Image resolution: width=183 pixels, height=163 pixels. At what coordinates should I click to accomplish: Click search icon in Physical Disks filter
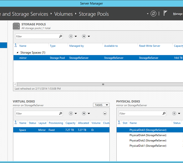pos(164,113)
